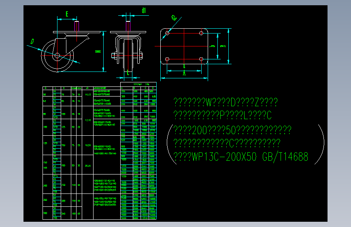Select the B dimension label right of plate
The image size is (351, 227).
pyautogui.click(x=223, y=46)
